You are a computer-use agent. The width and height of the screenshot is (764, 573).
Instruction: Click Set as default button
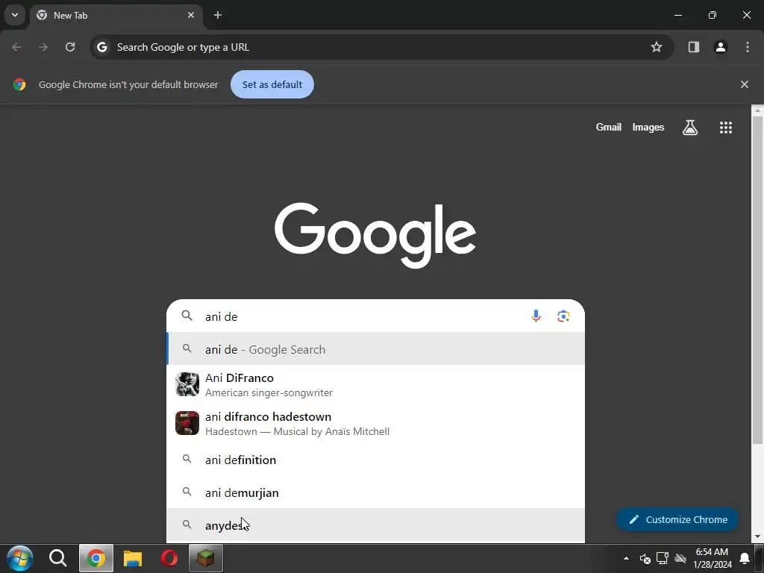[x=272, y=84]
